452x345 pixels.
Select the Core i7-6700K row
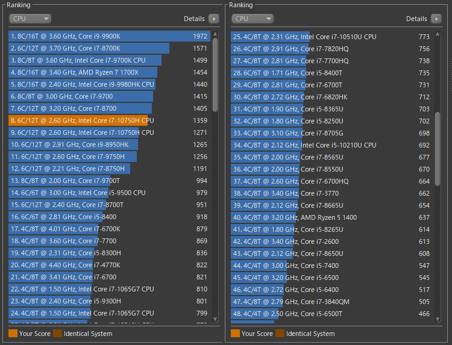pos(110,229)
